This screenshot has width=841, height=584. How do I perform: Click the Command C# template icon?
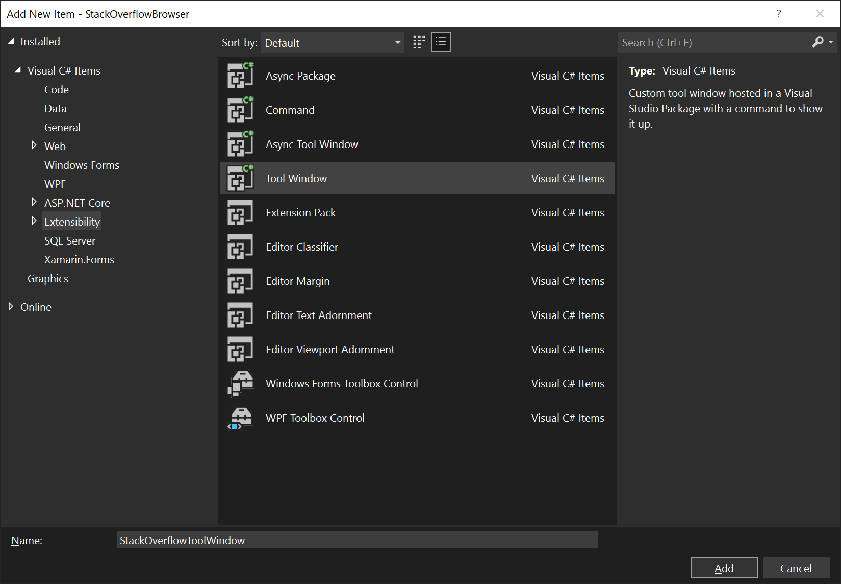(x=240, y=109)
